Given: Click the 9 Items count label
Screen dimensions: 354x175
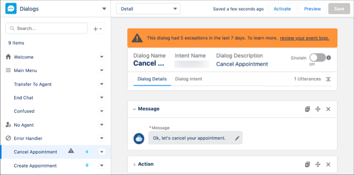Looking at the screenshot, I should (16, 43).
